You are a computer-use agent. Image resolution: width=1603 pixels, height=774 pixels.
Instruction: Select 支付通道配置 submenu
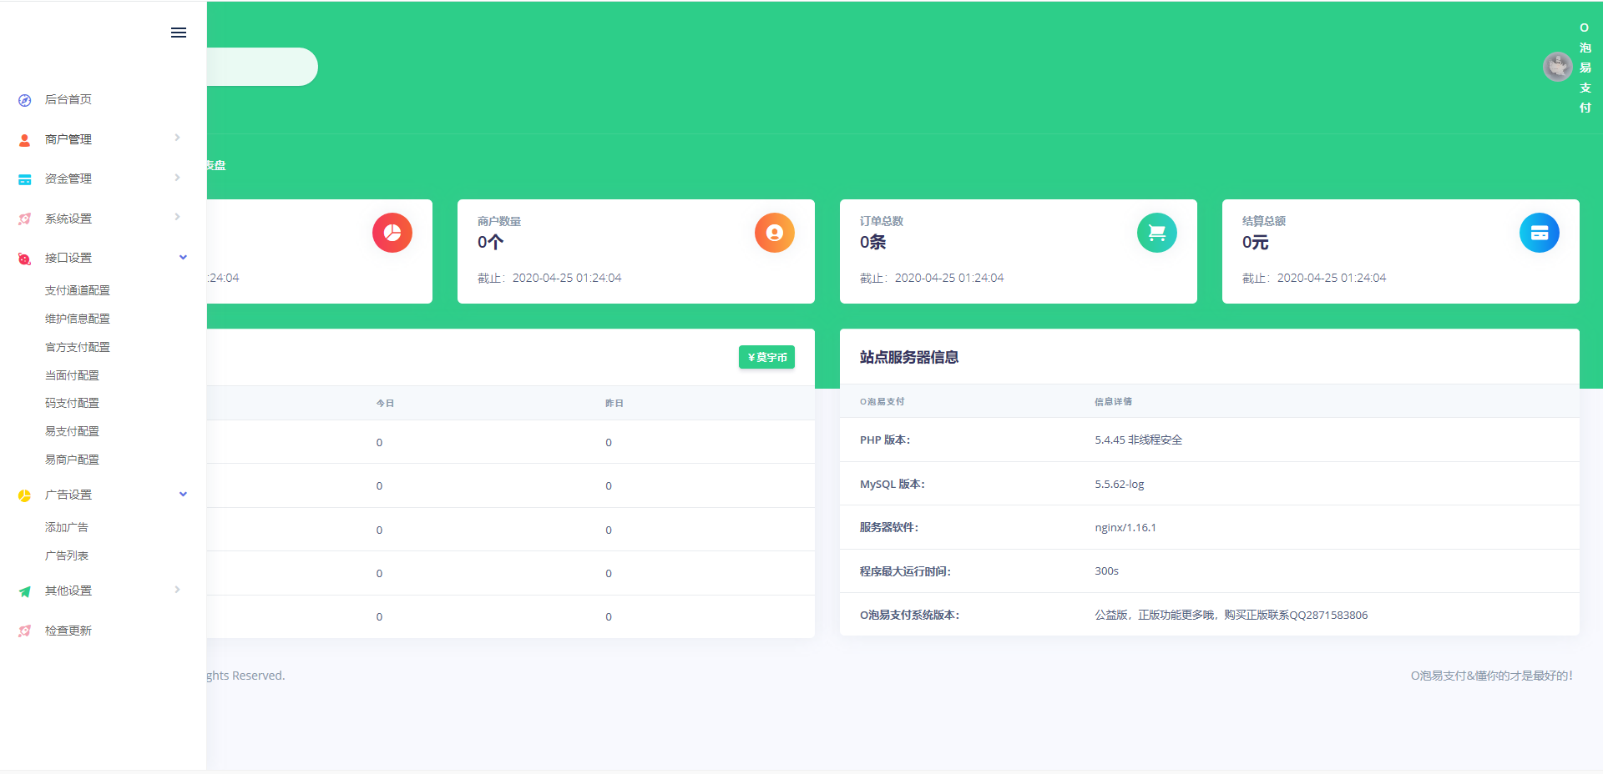pos(78,290)
